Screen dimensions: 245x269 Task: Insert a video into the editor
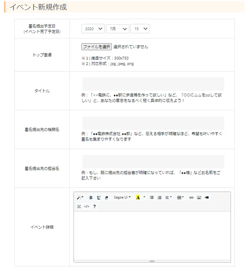click(207, 198)
